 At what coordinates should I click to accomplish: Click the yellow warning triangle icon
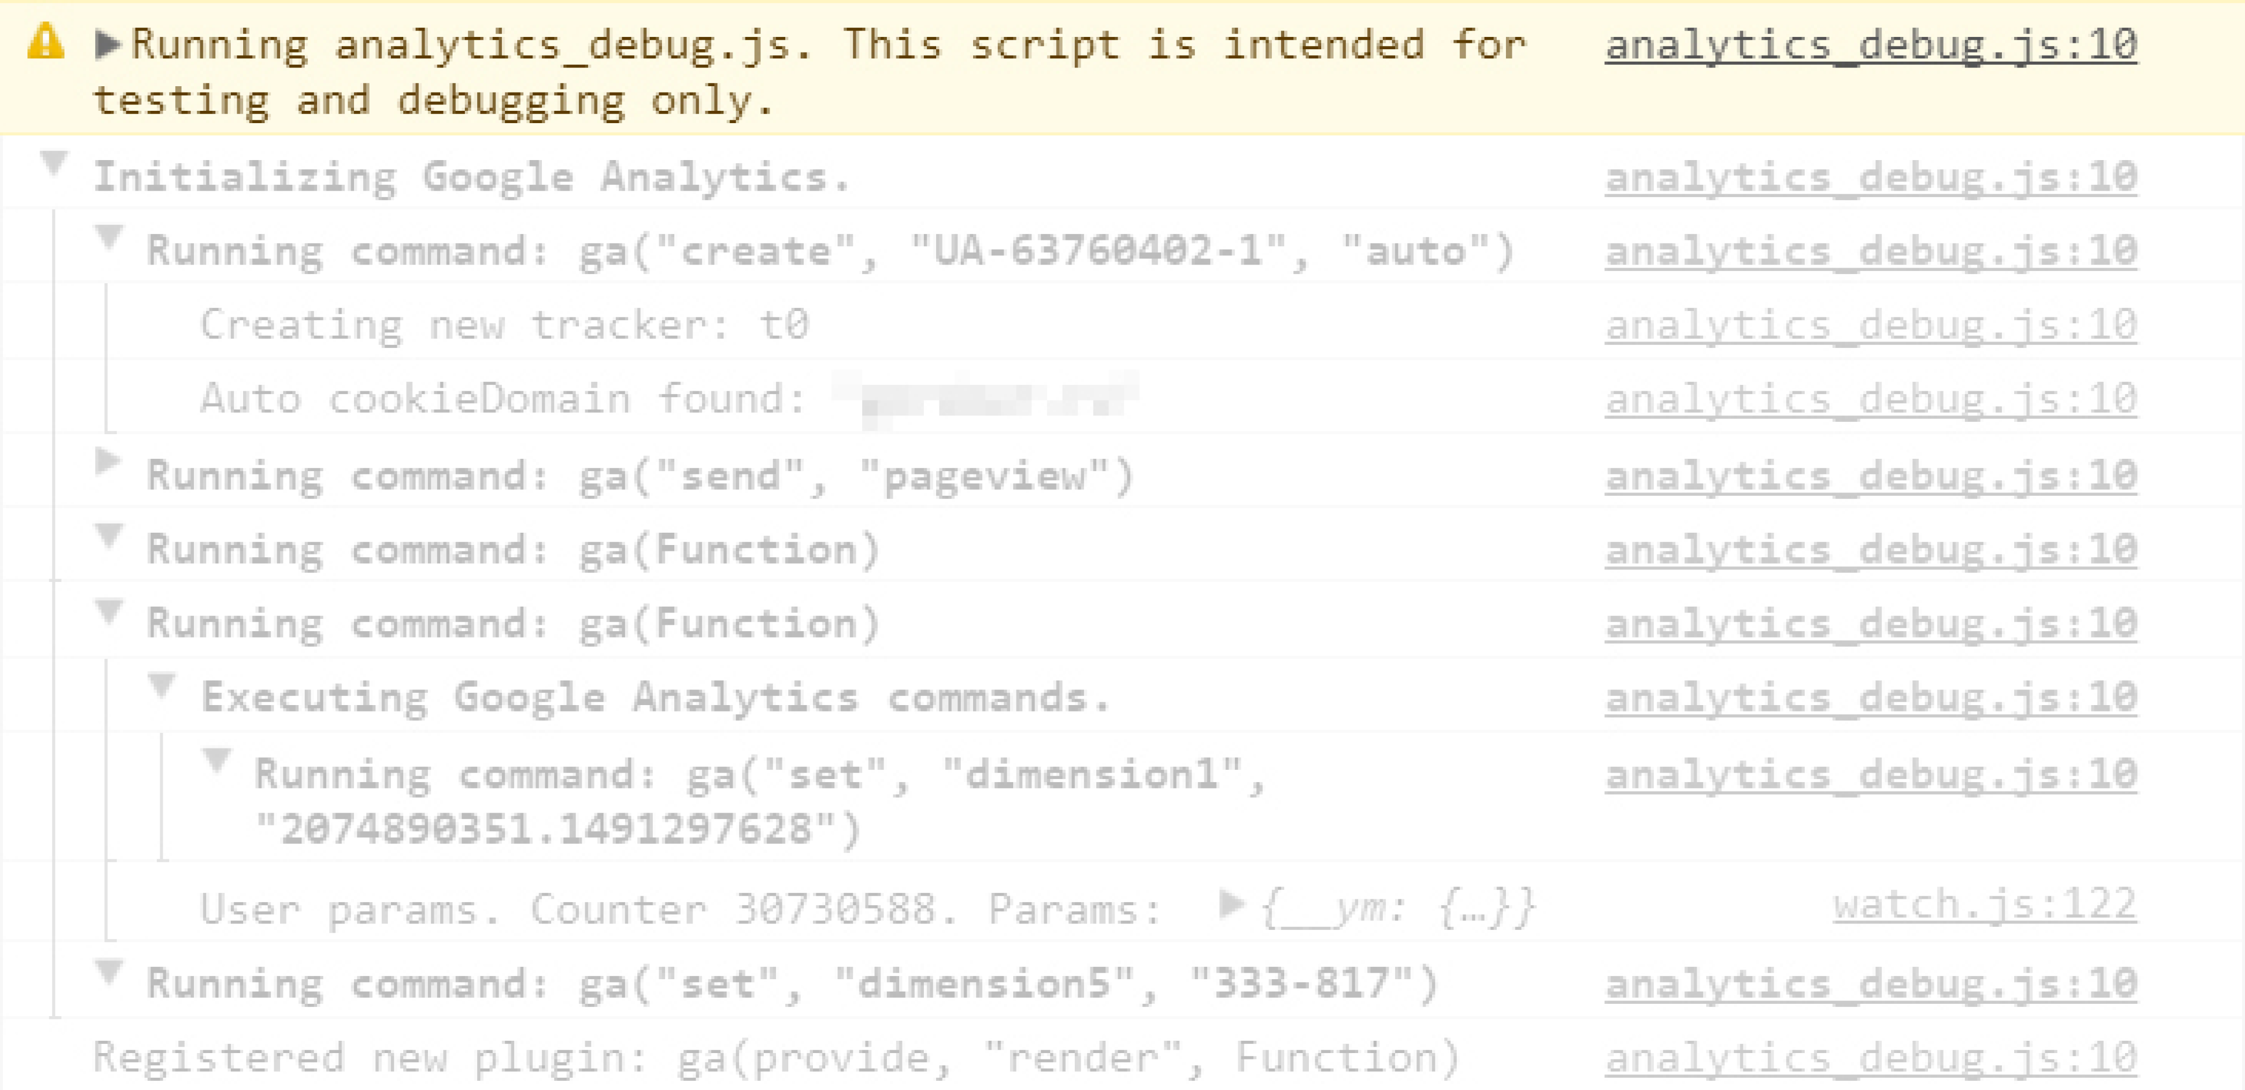click(46, 43)
